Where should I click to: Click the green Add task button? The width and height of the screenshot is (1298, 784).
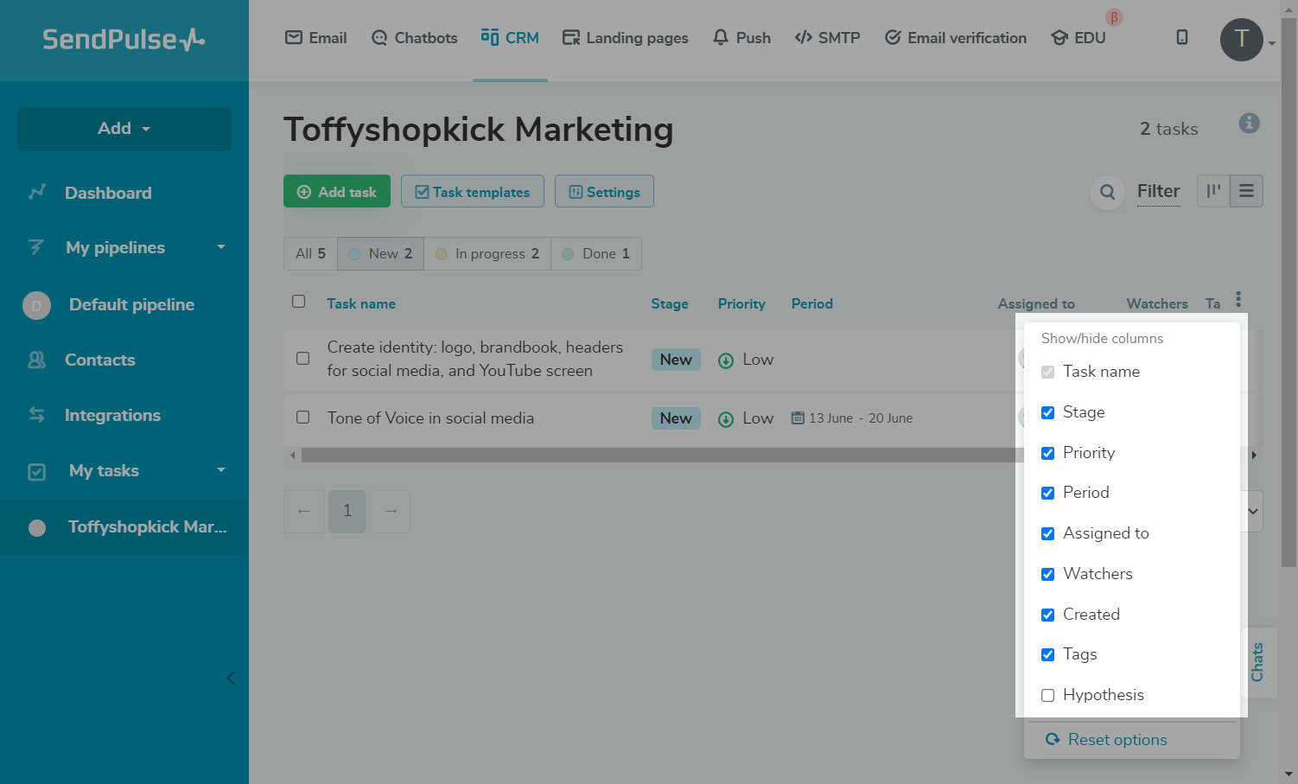pyautogui.click(x=337, y=192)
